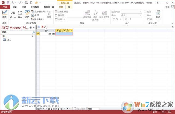Open 名称和标题 name and caption
Viewport: 175px width, 114px height.
[62, 11]
